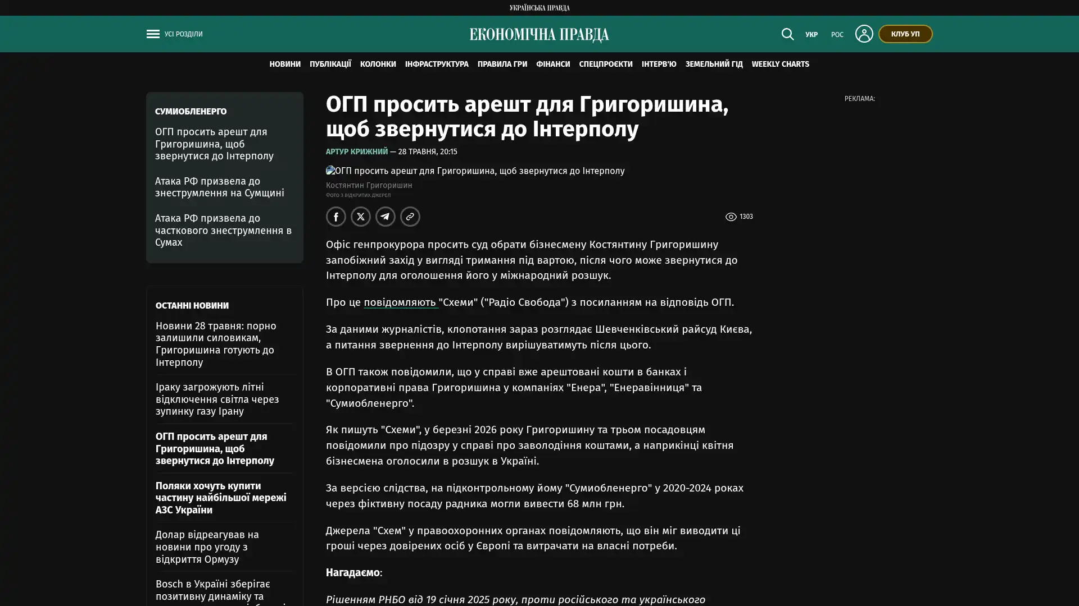Go to ПРАВИЛА ГРИ section

tap(502, 65)
